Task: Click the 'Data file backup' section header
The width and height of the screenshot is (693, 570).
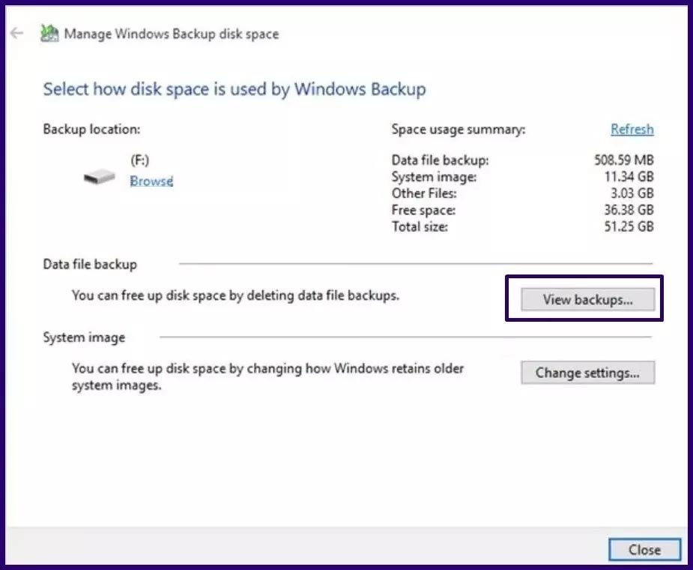Action: coord(90,264)
